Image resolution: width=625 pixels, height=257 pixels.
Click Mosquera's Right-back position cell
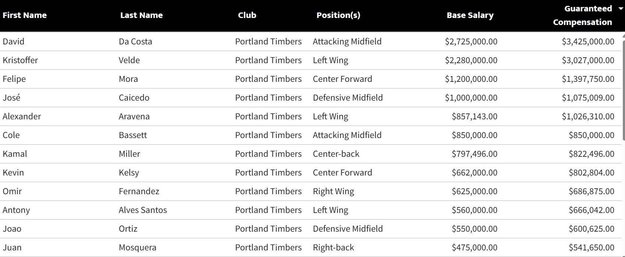[333, 247]
